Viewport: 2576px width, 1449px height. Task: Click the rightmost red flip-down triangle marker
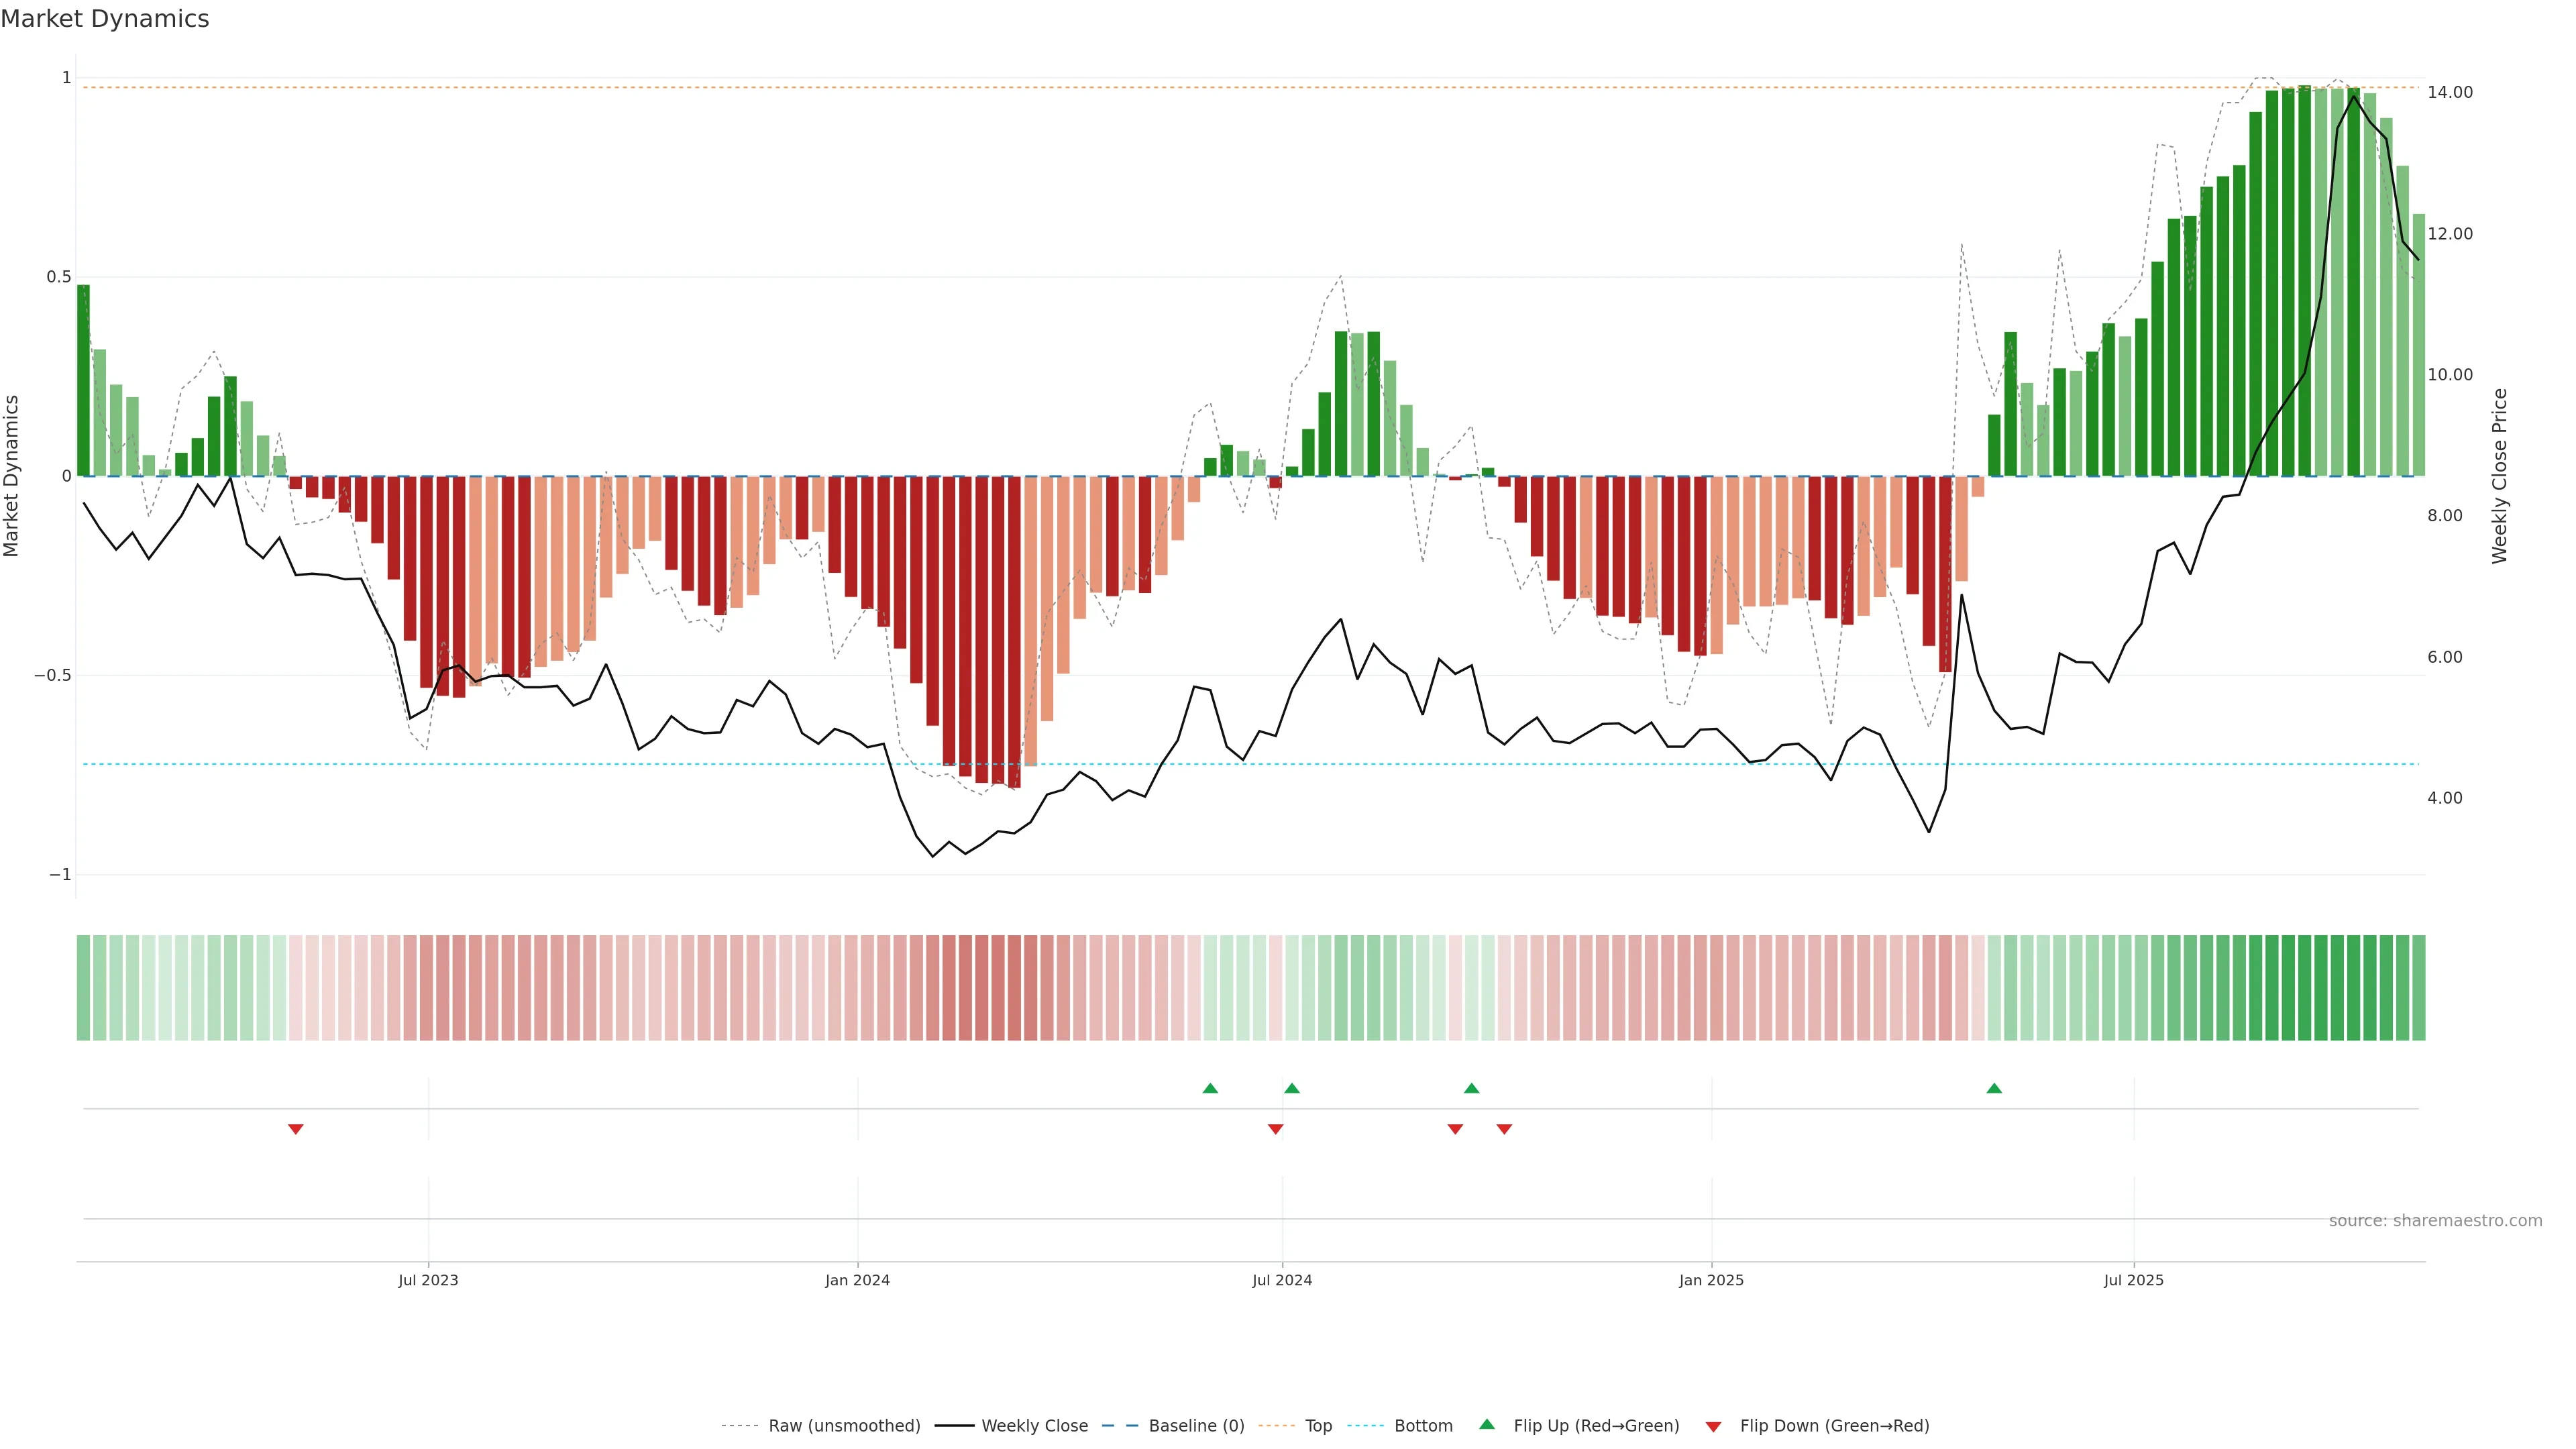coord(1504,1129)
